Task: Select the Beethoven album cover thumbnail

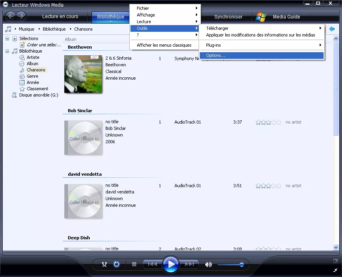Action: 83,74
